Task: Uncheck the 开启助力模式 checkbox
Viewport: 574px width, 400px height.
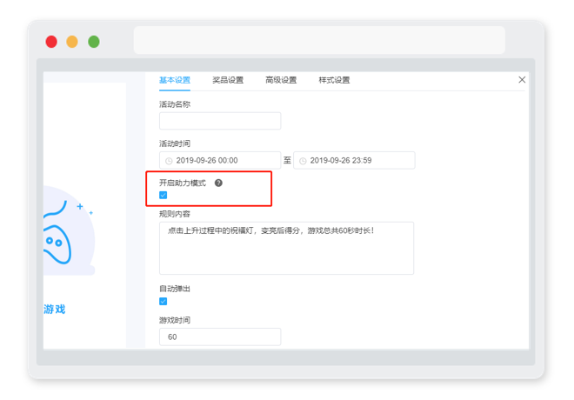Action: (164, 195)
